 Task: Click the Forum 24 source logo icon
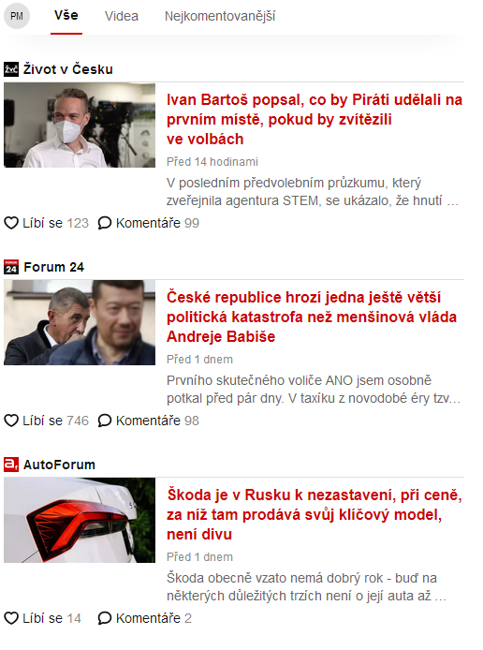click(11, 267)
